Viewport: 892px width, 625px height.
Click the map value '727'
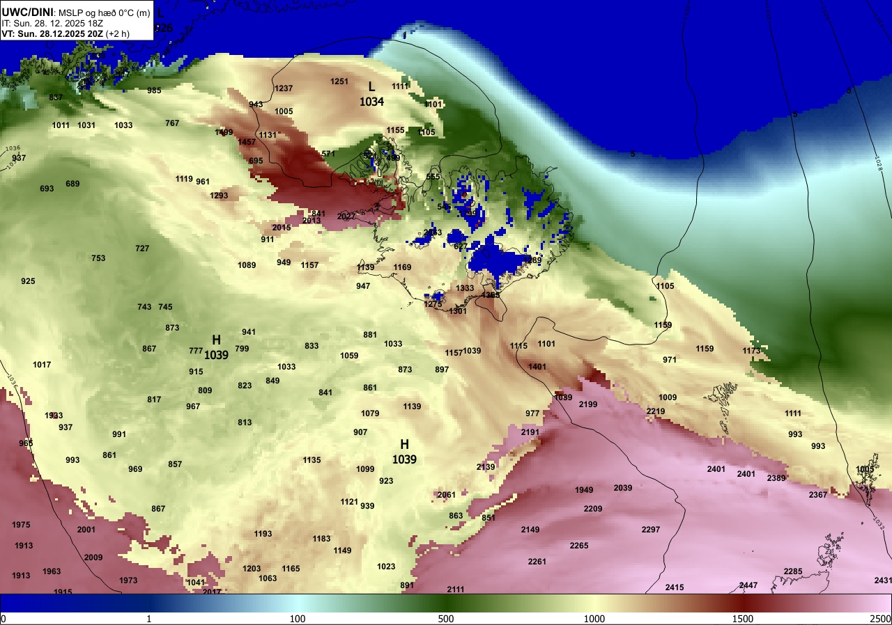142,248
